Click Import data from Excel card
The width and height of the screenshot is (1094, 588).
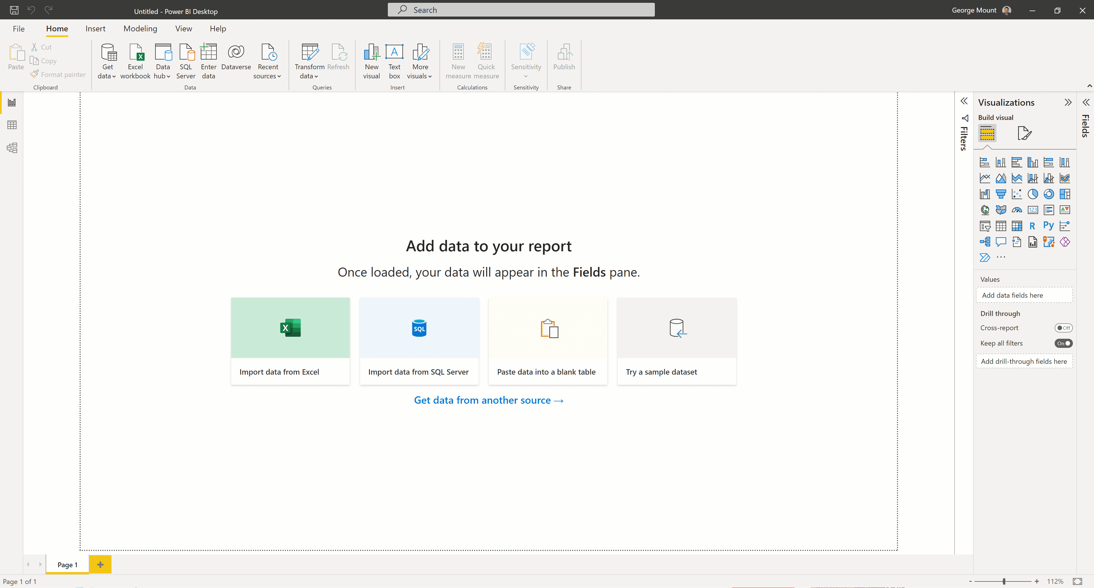pos(290,341)
